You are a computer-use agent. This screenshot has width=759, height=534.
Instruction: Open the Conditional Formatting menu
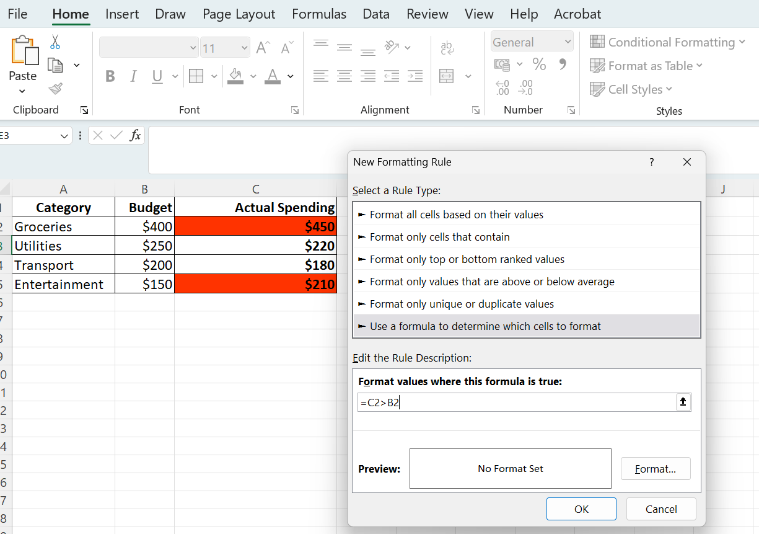tap(667, 42)
